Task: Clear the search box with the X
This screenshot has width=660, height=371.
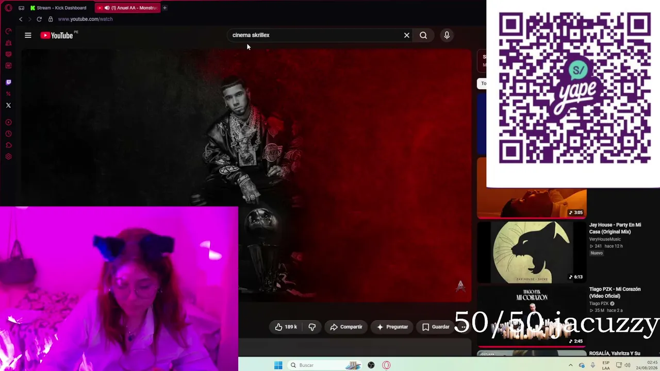Action: pos(407,35)
